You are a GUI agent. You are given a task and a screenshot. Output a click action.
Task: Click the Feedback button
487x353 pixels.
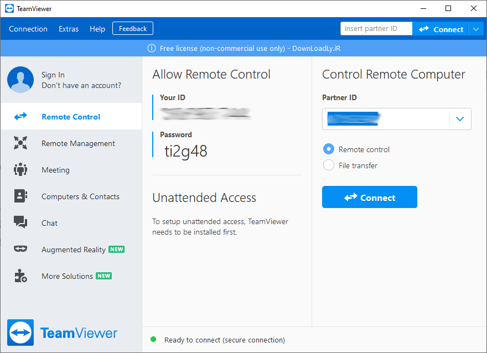click(x=132, y=28)
